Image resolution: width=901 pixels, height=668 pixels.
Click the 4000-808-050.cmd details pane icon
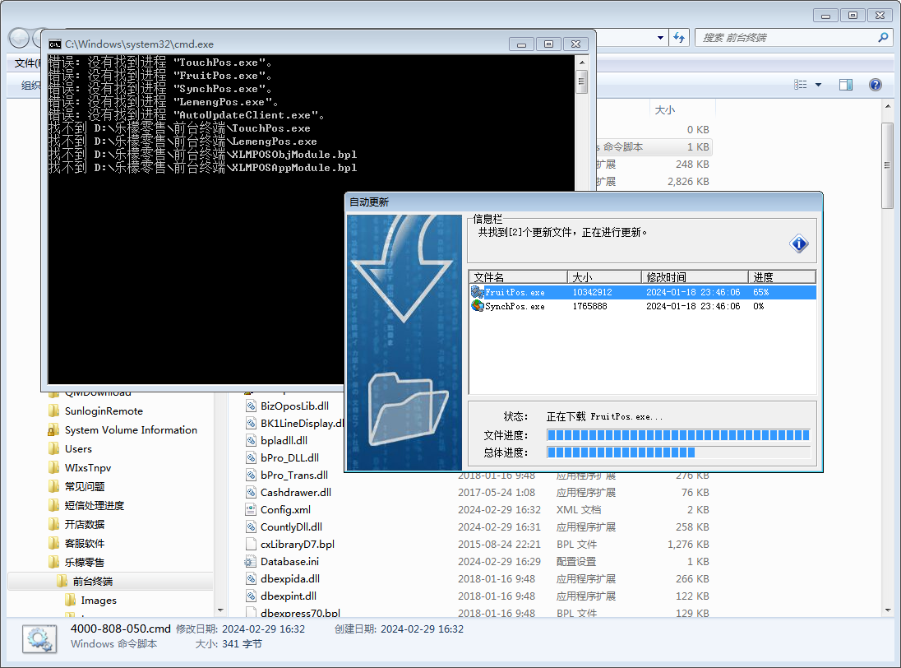39,639
